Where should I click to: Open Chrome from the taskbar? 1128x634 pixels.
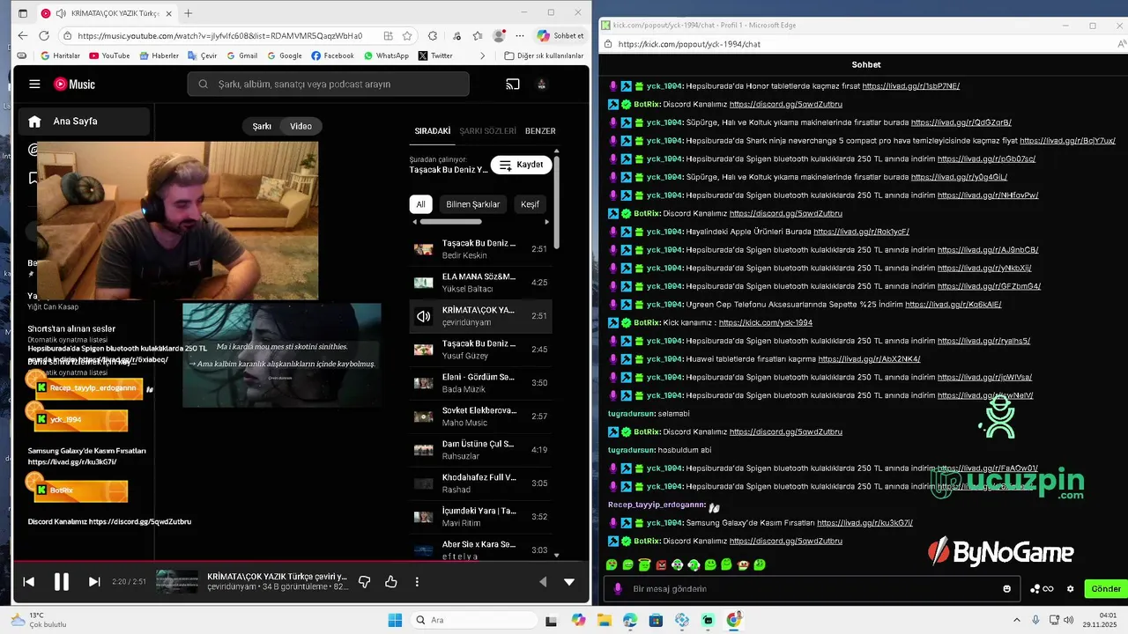point(734,620)
